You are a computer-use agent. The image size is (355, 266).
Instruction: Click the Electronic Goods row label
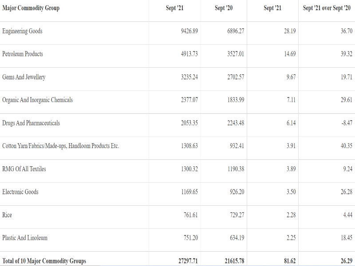click(x=20, y=192)
